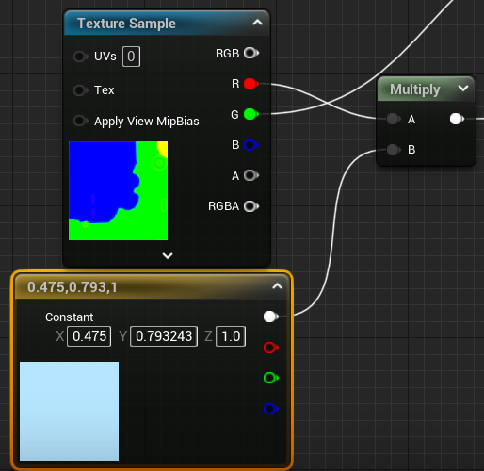Click the RGBA output pin of Texture Sample
Image resolution: width=484 pixels, height=471 pixels.
click(x=251, y=206)
